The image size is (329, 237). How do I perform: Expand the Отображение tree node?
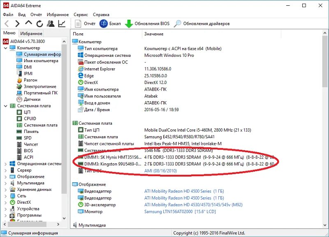click(x=6, y=177)
